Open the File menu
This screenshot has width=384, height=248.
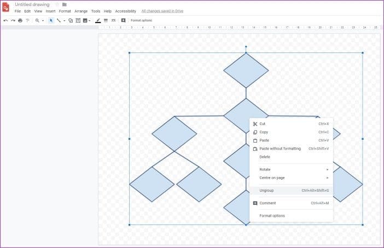pos(18,11)
